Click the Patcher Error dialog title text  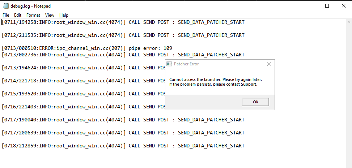click(x=186, y=64)
